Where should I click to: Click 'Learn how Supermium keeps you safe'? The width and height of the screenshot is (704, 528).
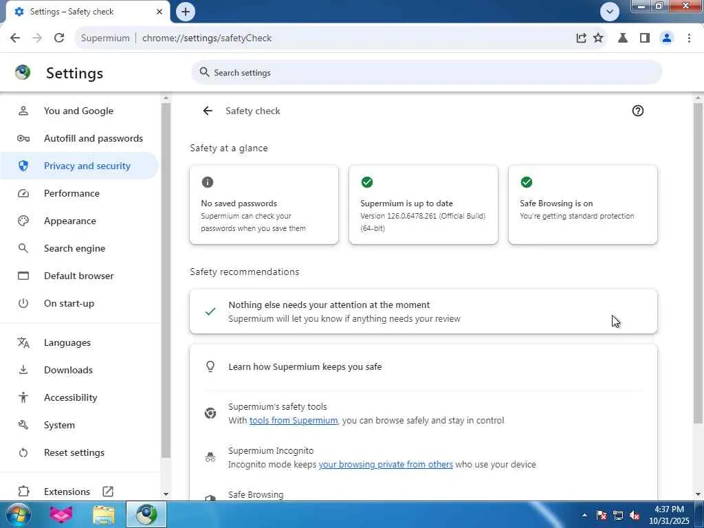[x=305, y=367]
